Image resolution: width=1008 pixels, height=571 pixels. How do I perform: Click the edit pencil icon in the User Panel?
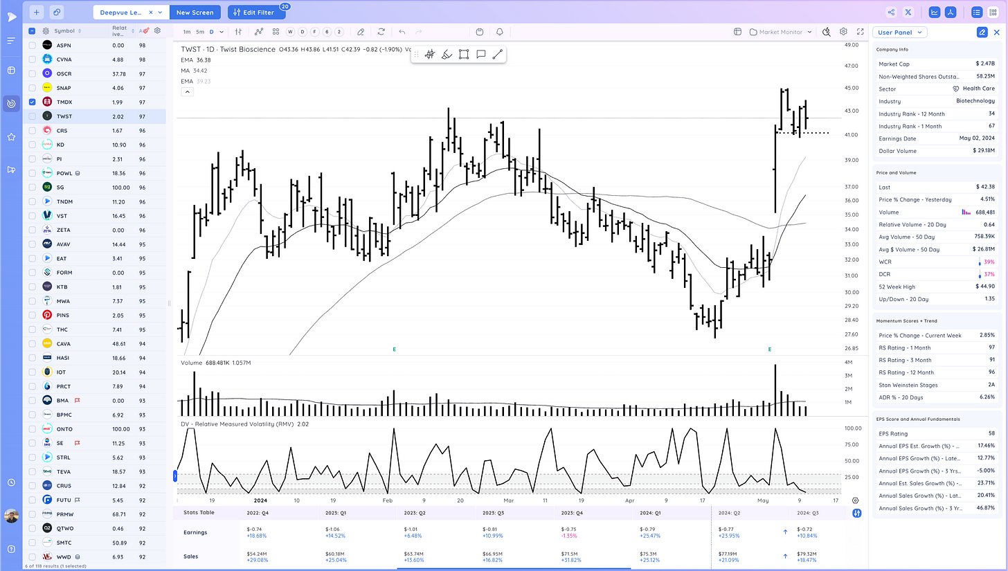[x=982, y=32]
